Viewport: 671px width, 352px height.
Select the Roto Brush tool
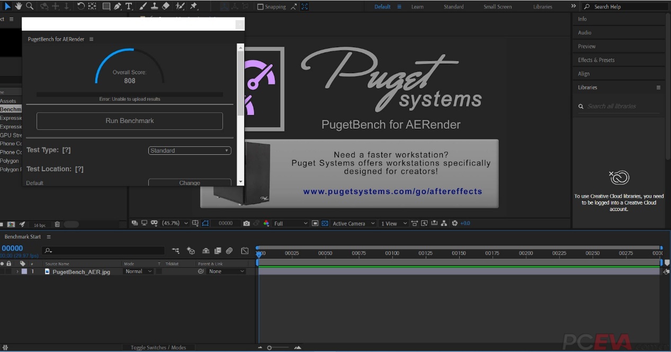pos(180,6)
